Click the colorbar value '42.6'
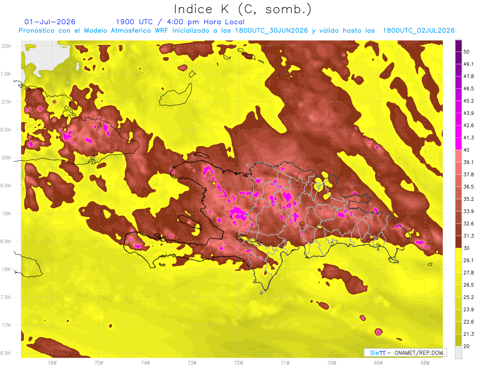Image resolution: width=477 pixels, height=368 pixels. [469, 125]
